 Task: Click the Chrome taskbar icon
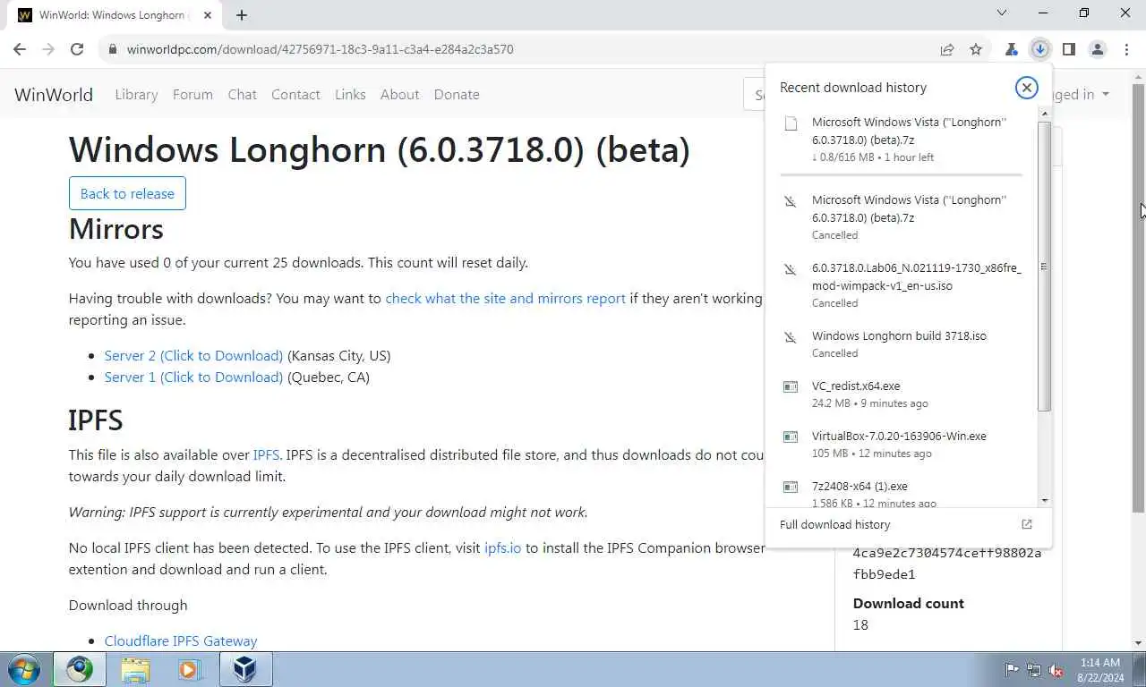(79, 669)
